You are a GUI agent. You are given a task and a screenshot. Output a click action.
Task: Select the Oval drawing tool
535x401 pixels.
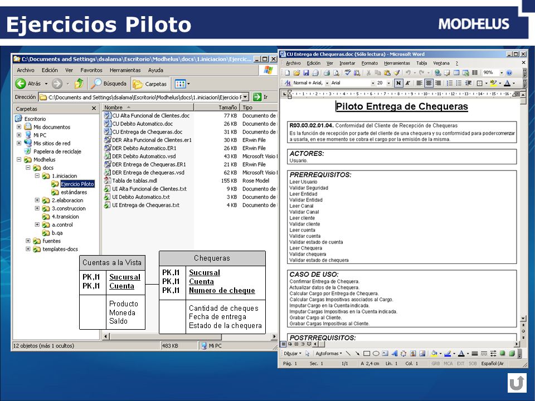point(376,354)
